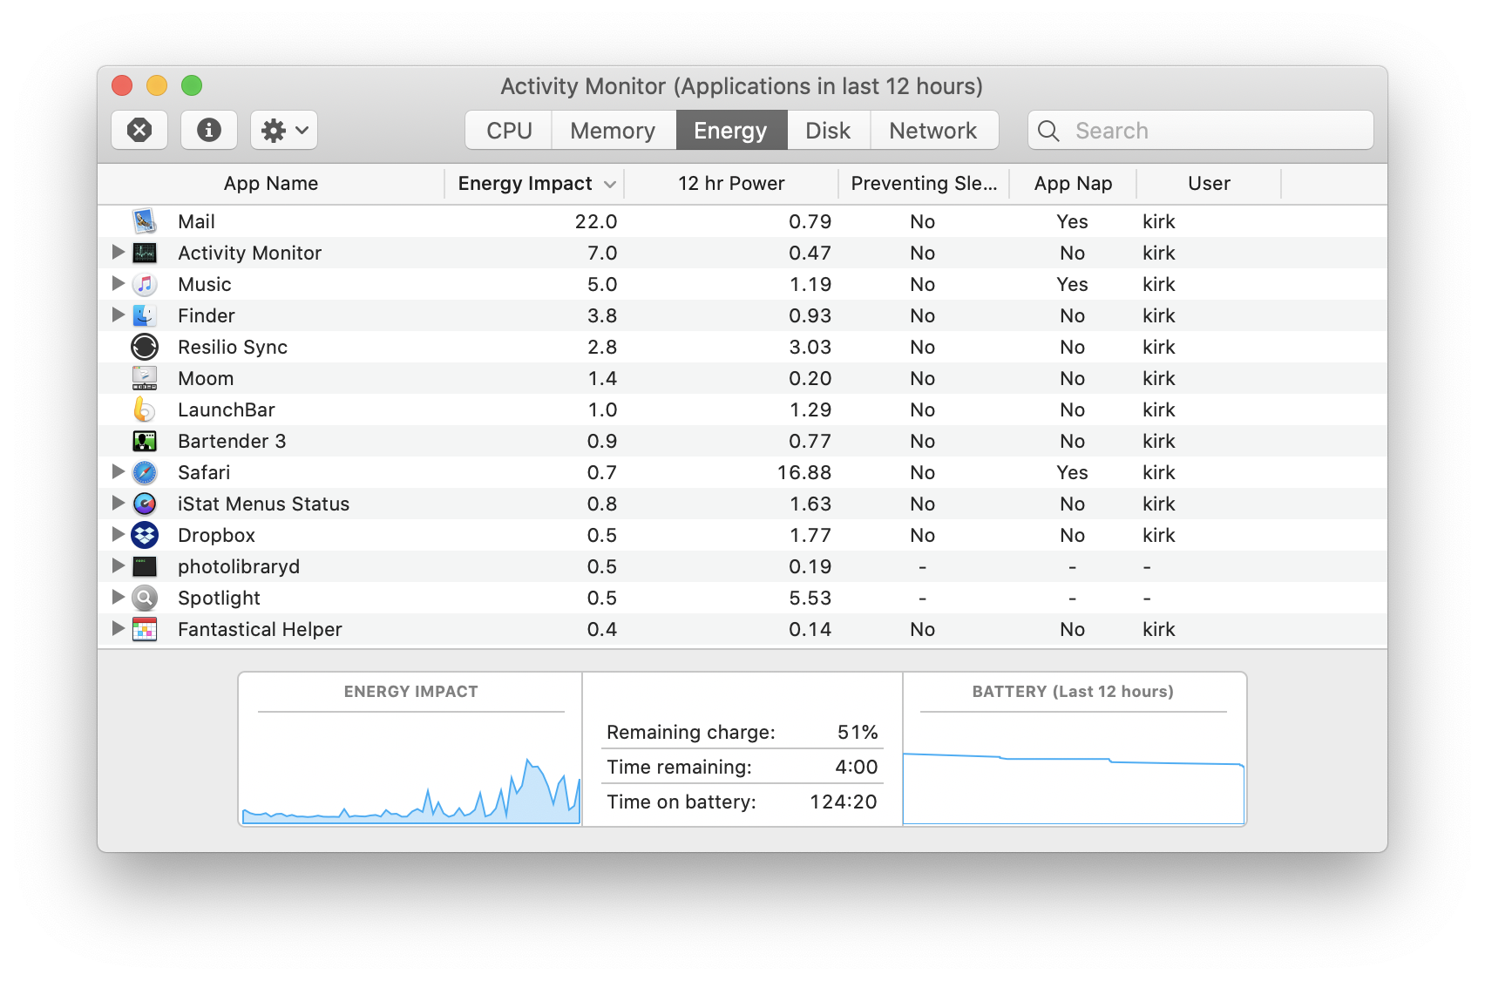Viewport: 1485px width, 981px height.
Task: Switch to the CPU tab
Action: click(509, 131)
